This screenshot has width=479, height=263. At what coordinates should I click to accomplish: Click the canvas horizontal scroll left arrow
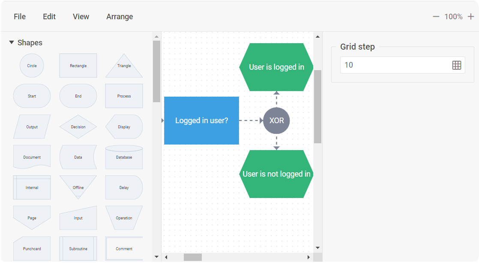(x=166, y=257)
